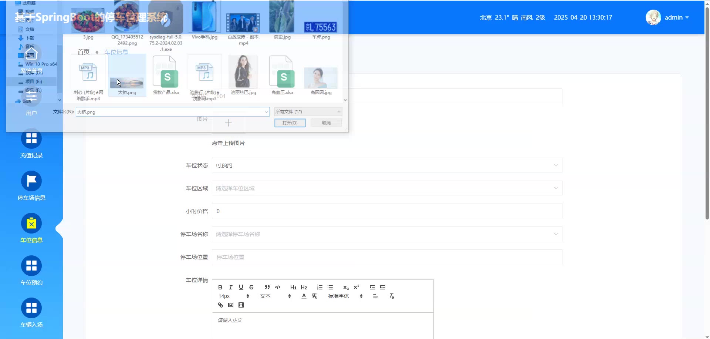Click 取消 in the file dialog
The height and width of the screenshot is (339, 710).
coord(326,123)
